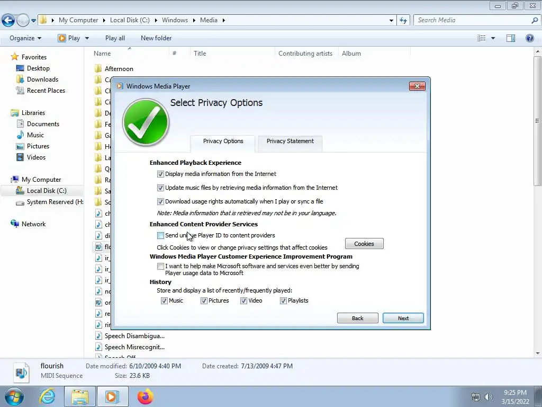Uncheck Download usage rights automatically option
Screen dimensions: 542x407
point(160,201)
